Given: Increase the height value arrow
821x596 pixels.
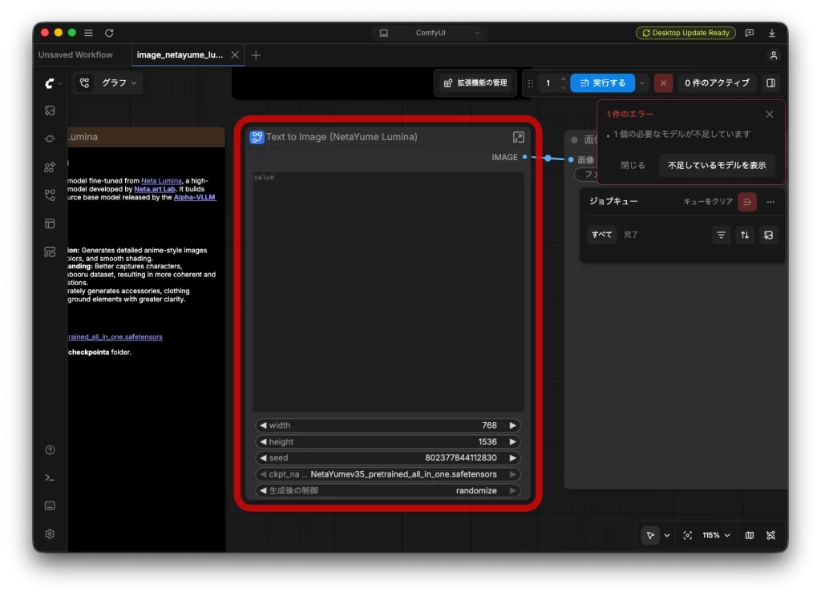Looking at the screenshot, I should coord(512,441).
